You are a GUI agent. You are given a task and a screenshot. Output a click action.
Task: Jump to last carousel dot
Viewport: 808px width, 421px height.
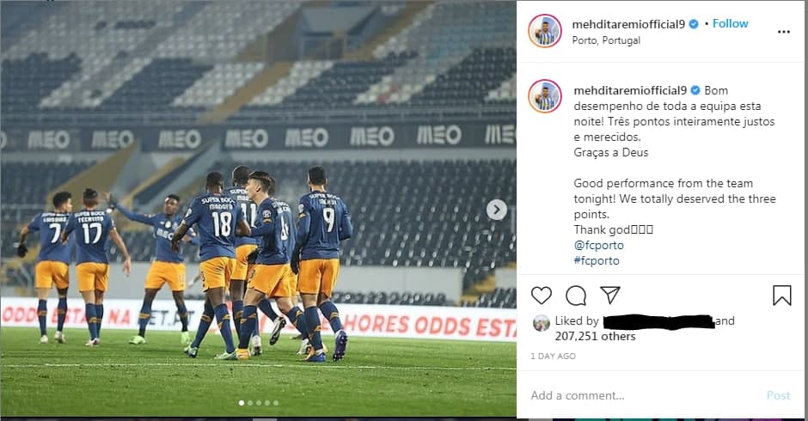(x=276, y=403)
